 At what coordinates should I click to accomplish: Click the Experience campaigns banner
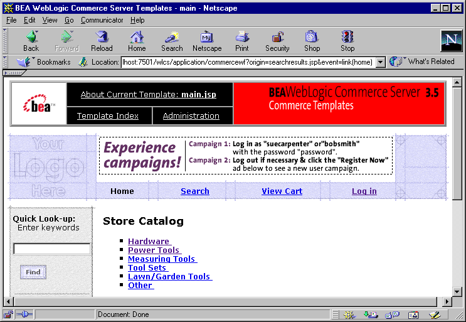coord(246,156)
